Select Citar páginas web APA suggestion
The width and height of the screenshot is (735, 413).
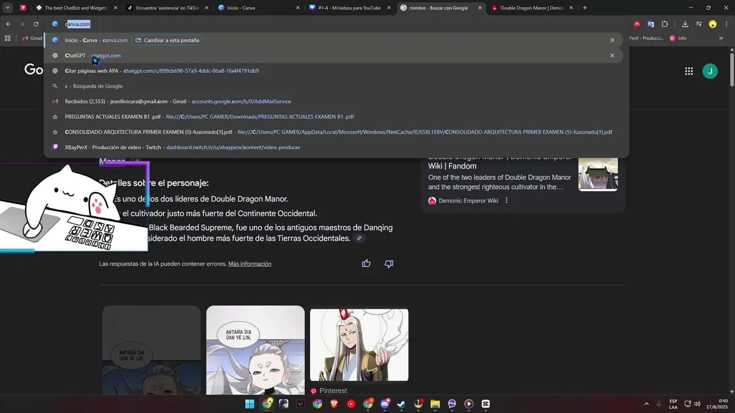pos(333,71)
